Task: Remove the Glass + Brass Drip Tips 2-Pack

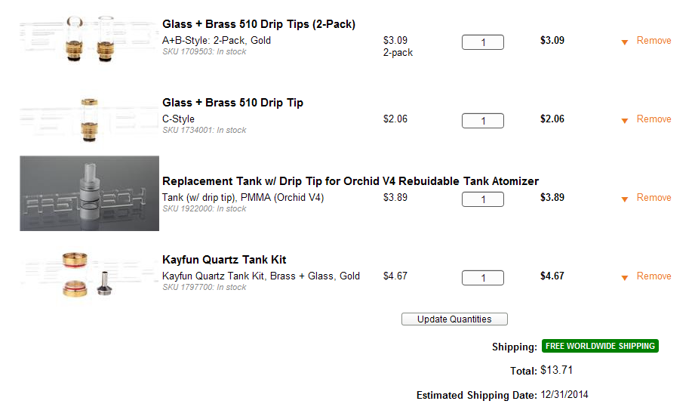Action: (x=653, y=41)
